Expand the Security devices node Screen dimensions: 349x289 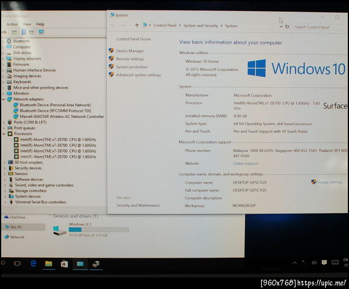[x=5, y=168]
